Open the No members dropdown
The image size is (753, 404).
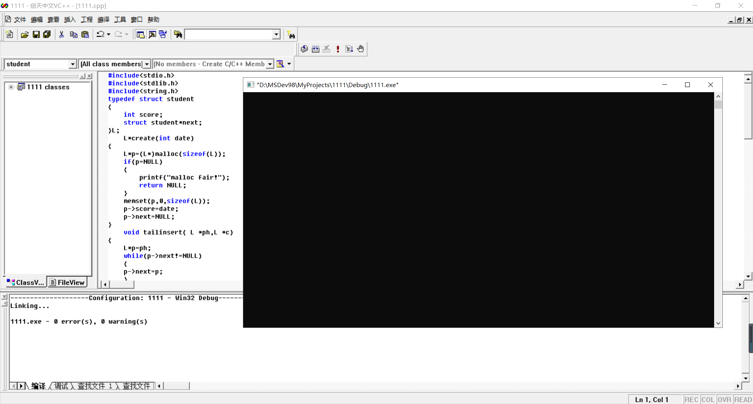270,64
